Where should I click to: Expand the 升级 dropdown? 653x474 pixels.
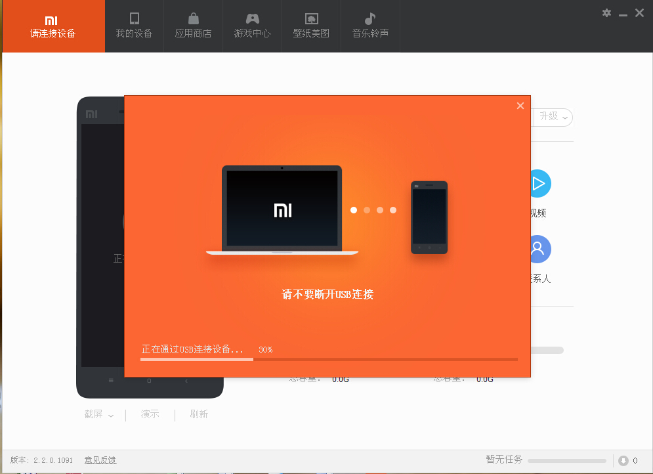click(553, 117)
